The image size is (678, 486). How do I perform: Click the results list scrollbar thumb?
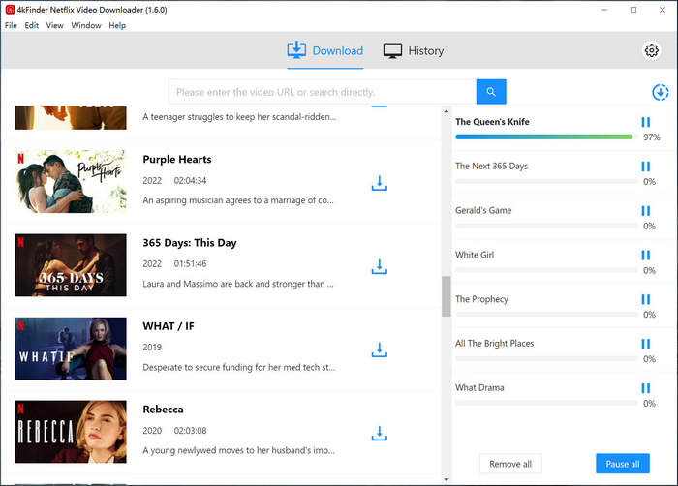[446, 296]
